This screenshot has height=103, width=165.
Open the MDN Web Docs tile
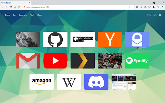click(82, 39)
